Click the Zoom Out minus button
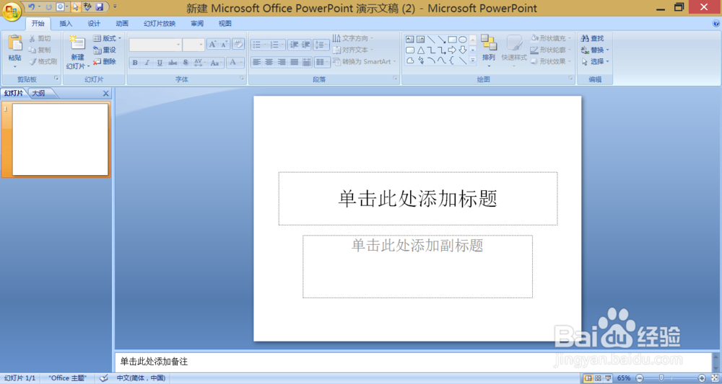 640,378
